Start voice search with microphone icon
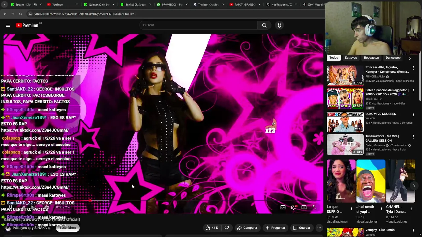 click(x=279, y=25)
